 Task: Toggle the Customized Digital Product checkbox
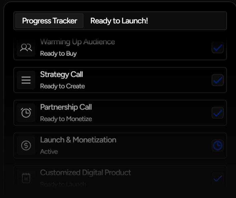(218, 178)
